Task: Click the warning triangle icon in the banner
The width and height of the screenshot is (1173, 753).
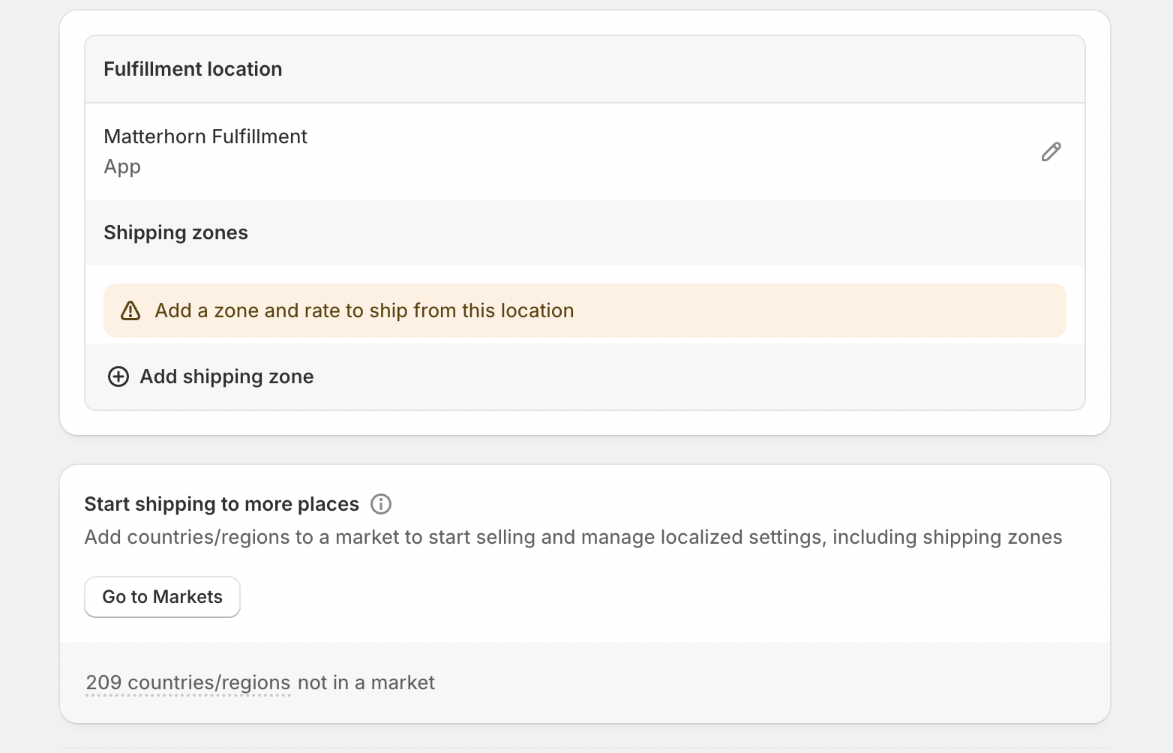Action: click(130, 310)
